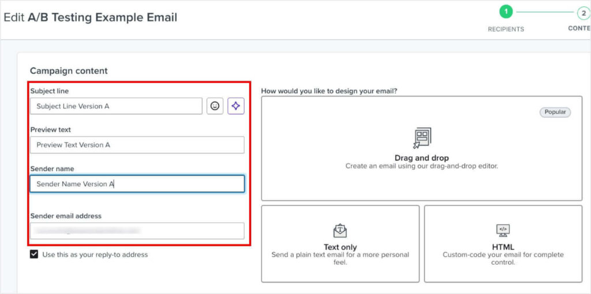Click the 'Use this as your reply-to address' label
Screen dimensions: 591x294
[95, 254]
